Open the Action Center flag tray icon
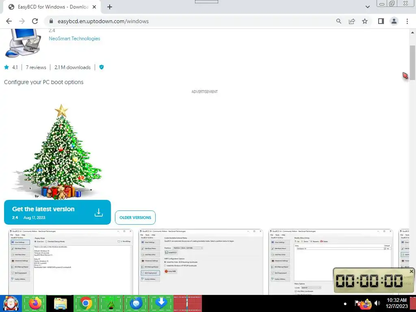 357,303
